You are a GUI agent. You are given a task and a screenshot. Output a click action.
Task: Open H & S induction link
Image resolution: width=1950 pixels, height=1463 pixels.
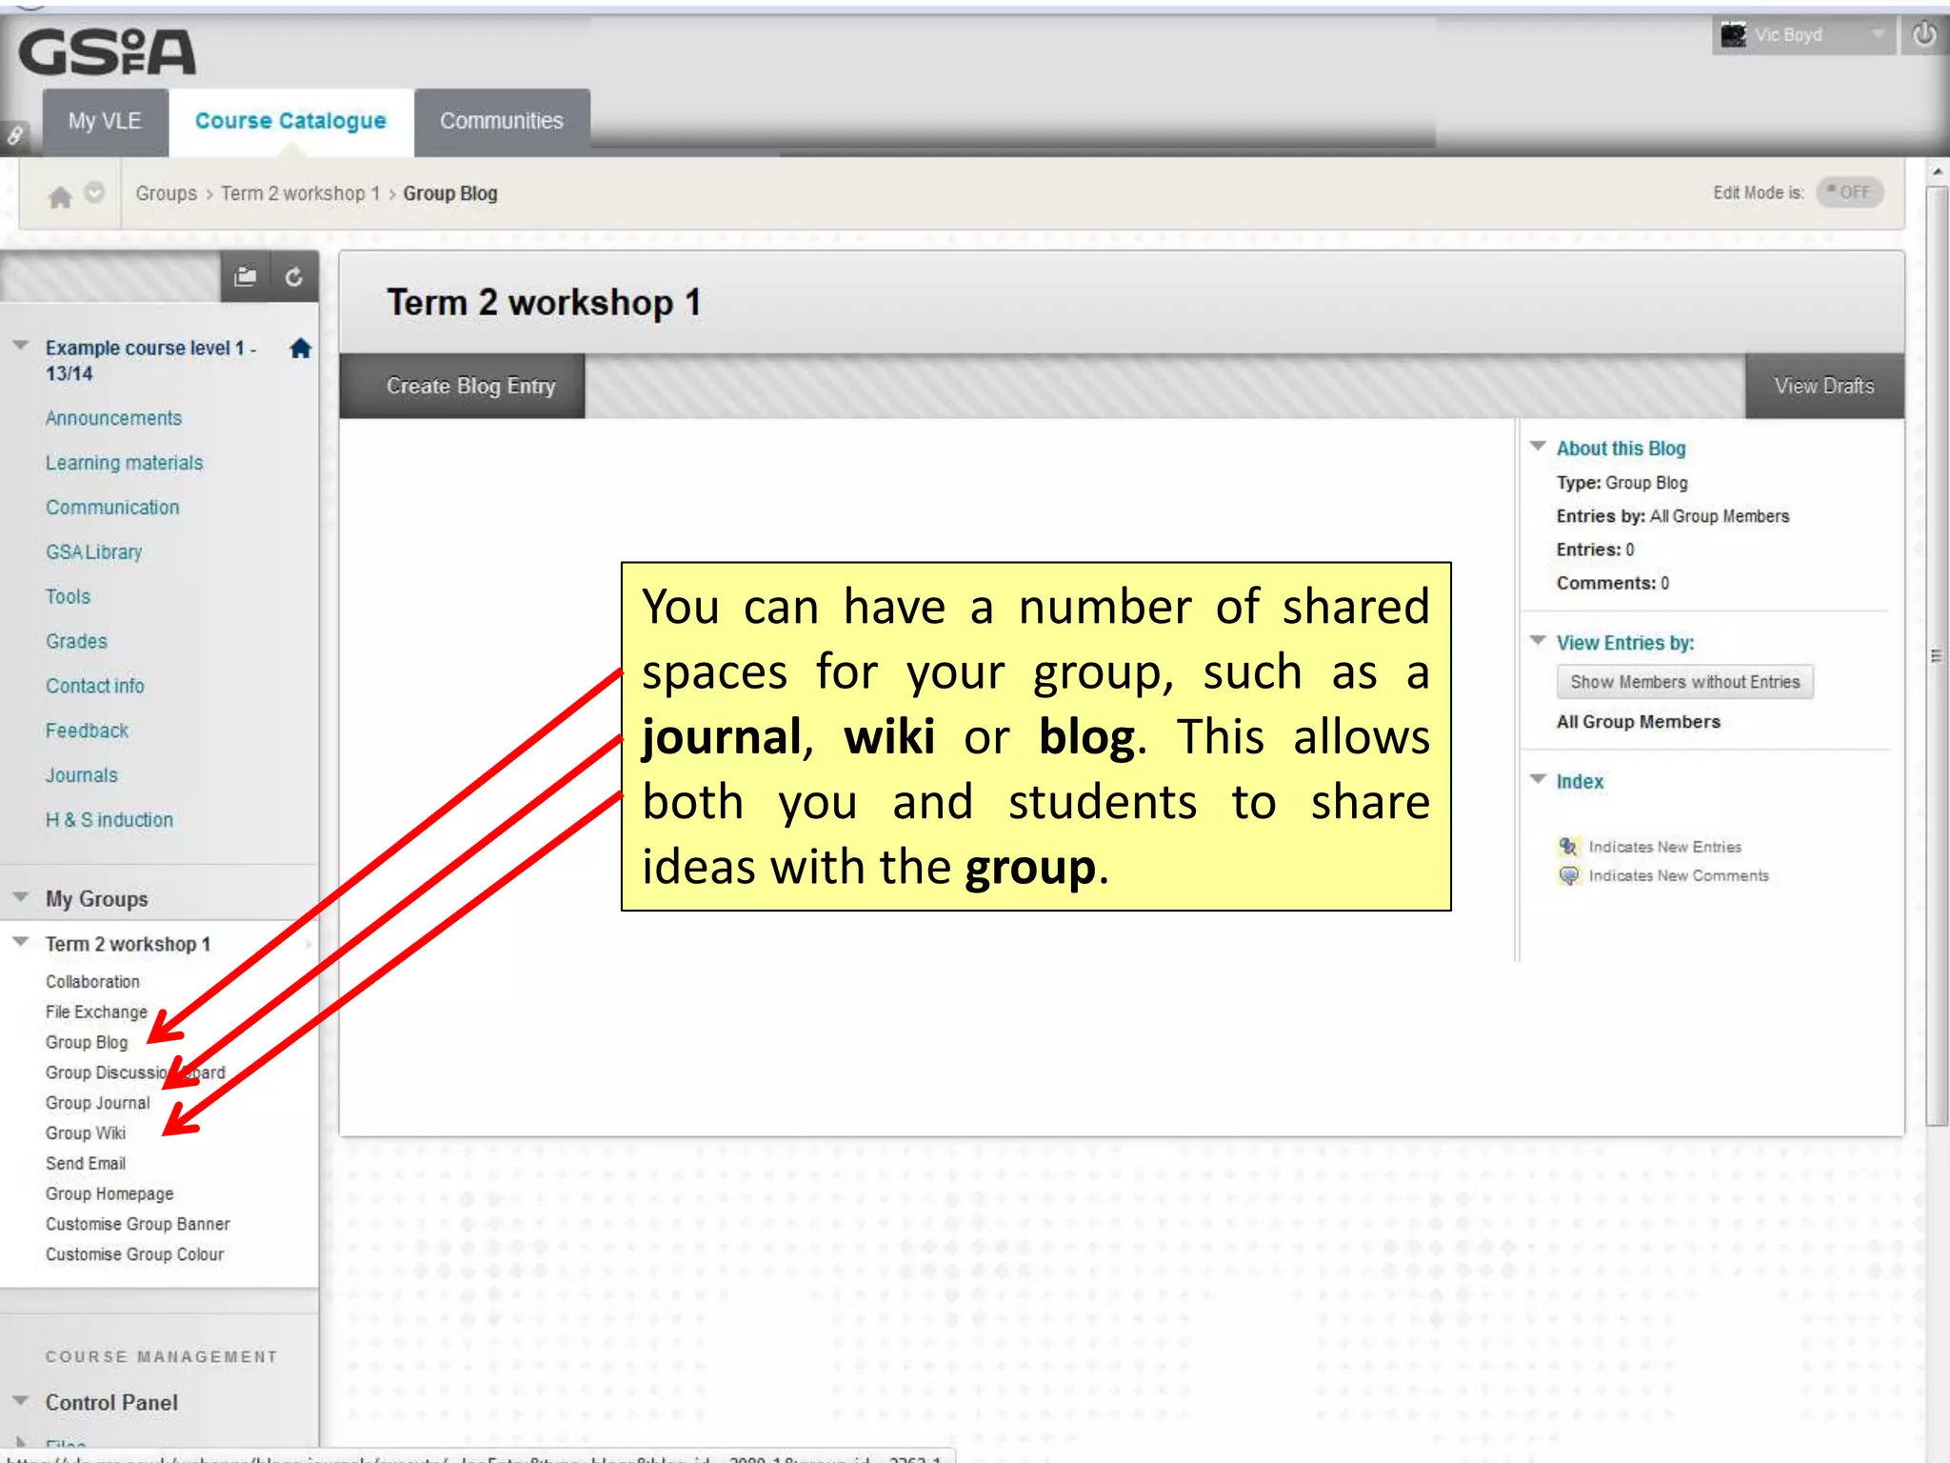coord(109,820)
